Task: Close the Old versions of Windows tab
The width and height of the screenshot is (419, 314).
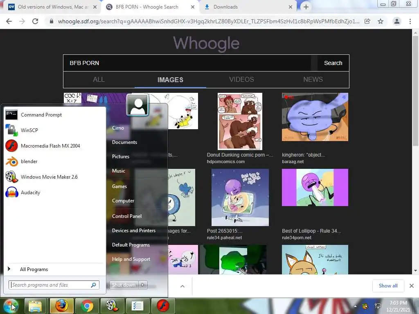Action: pos(95,7)
